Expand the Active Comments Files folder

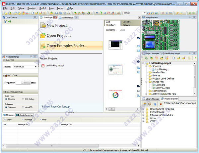coord(146,94)
